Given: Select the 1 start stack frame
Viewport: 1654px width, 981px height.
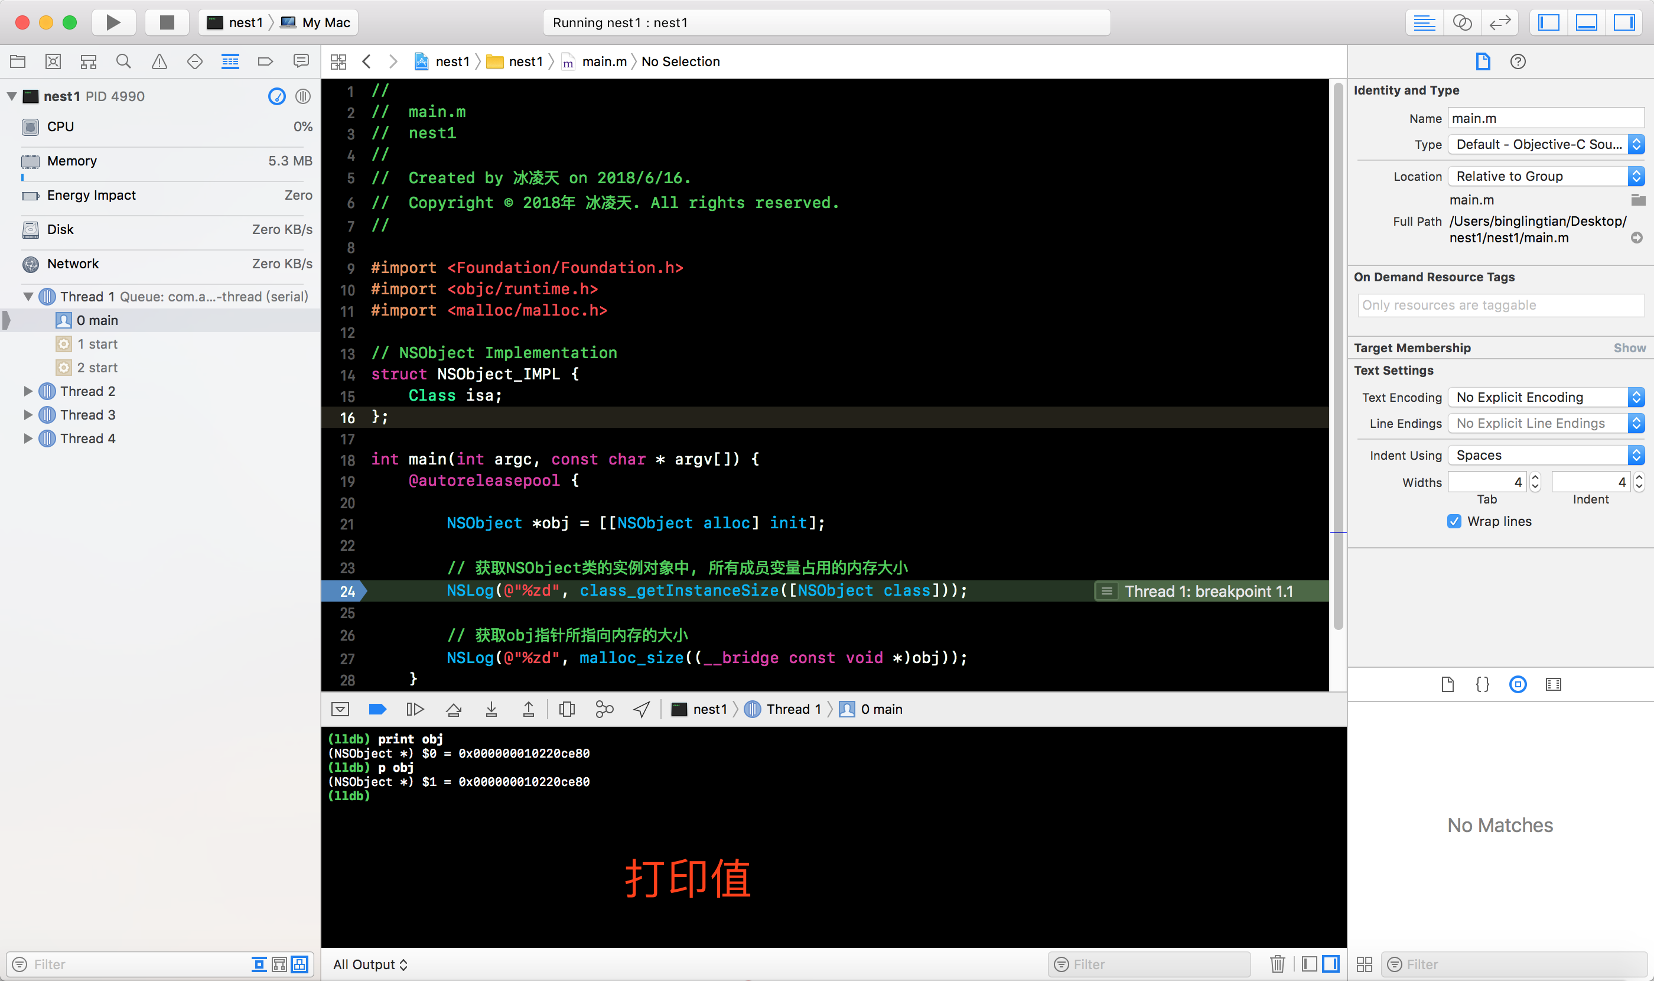Looking at the screenshot, I should [97, 344].
